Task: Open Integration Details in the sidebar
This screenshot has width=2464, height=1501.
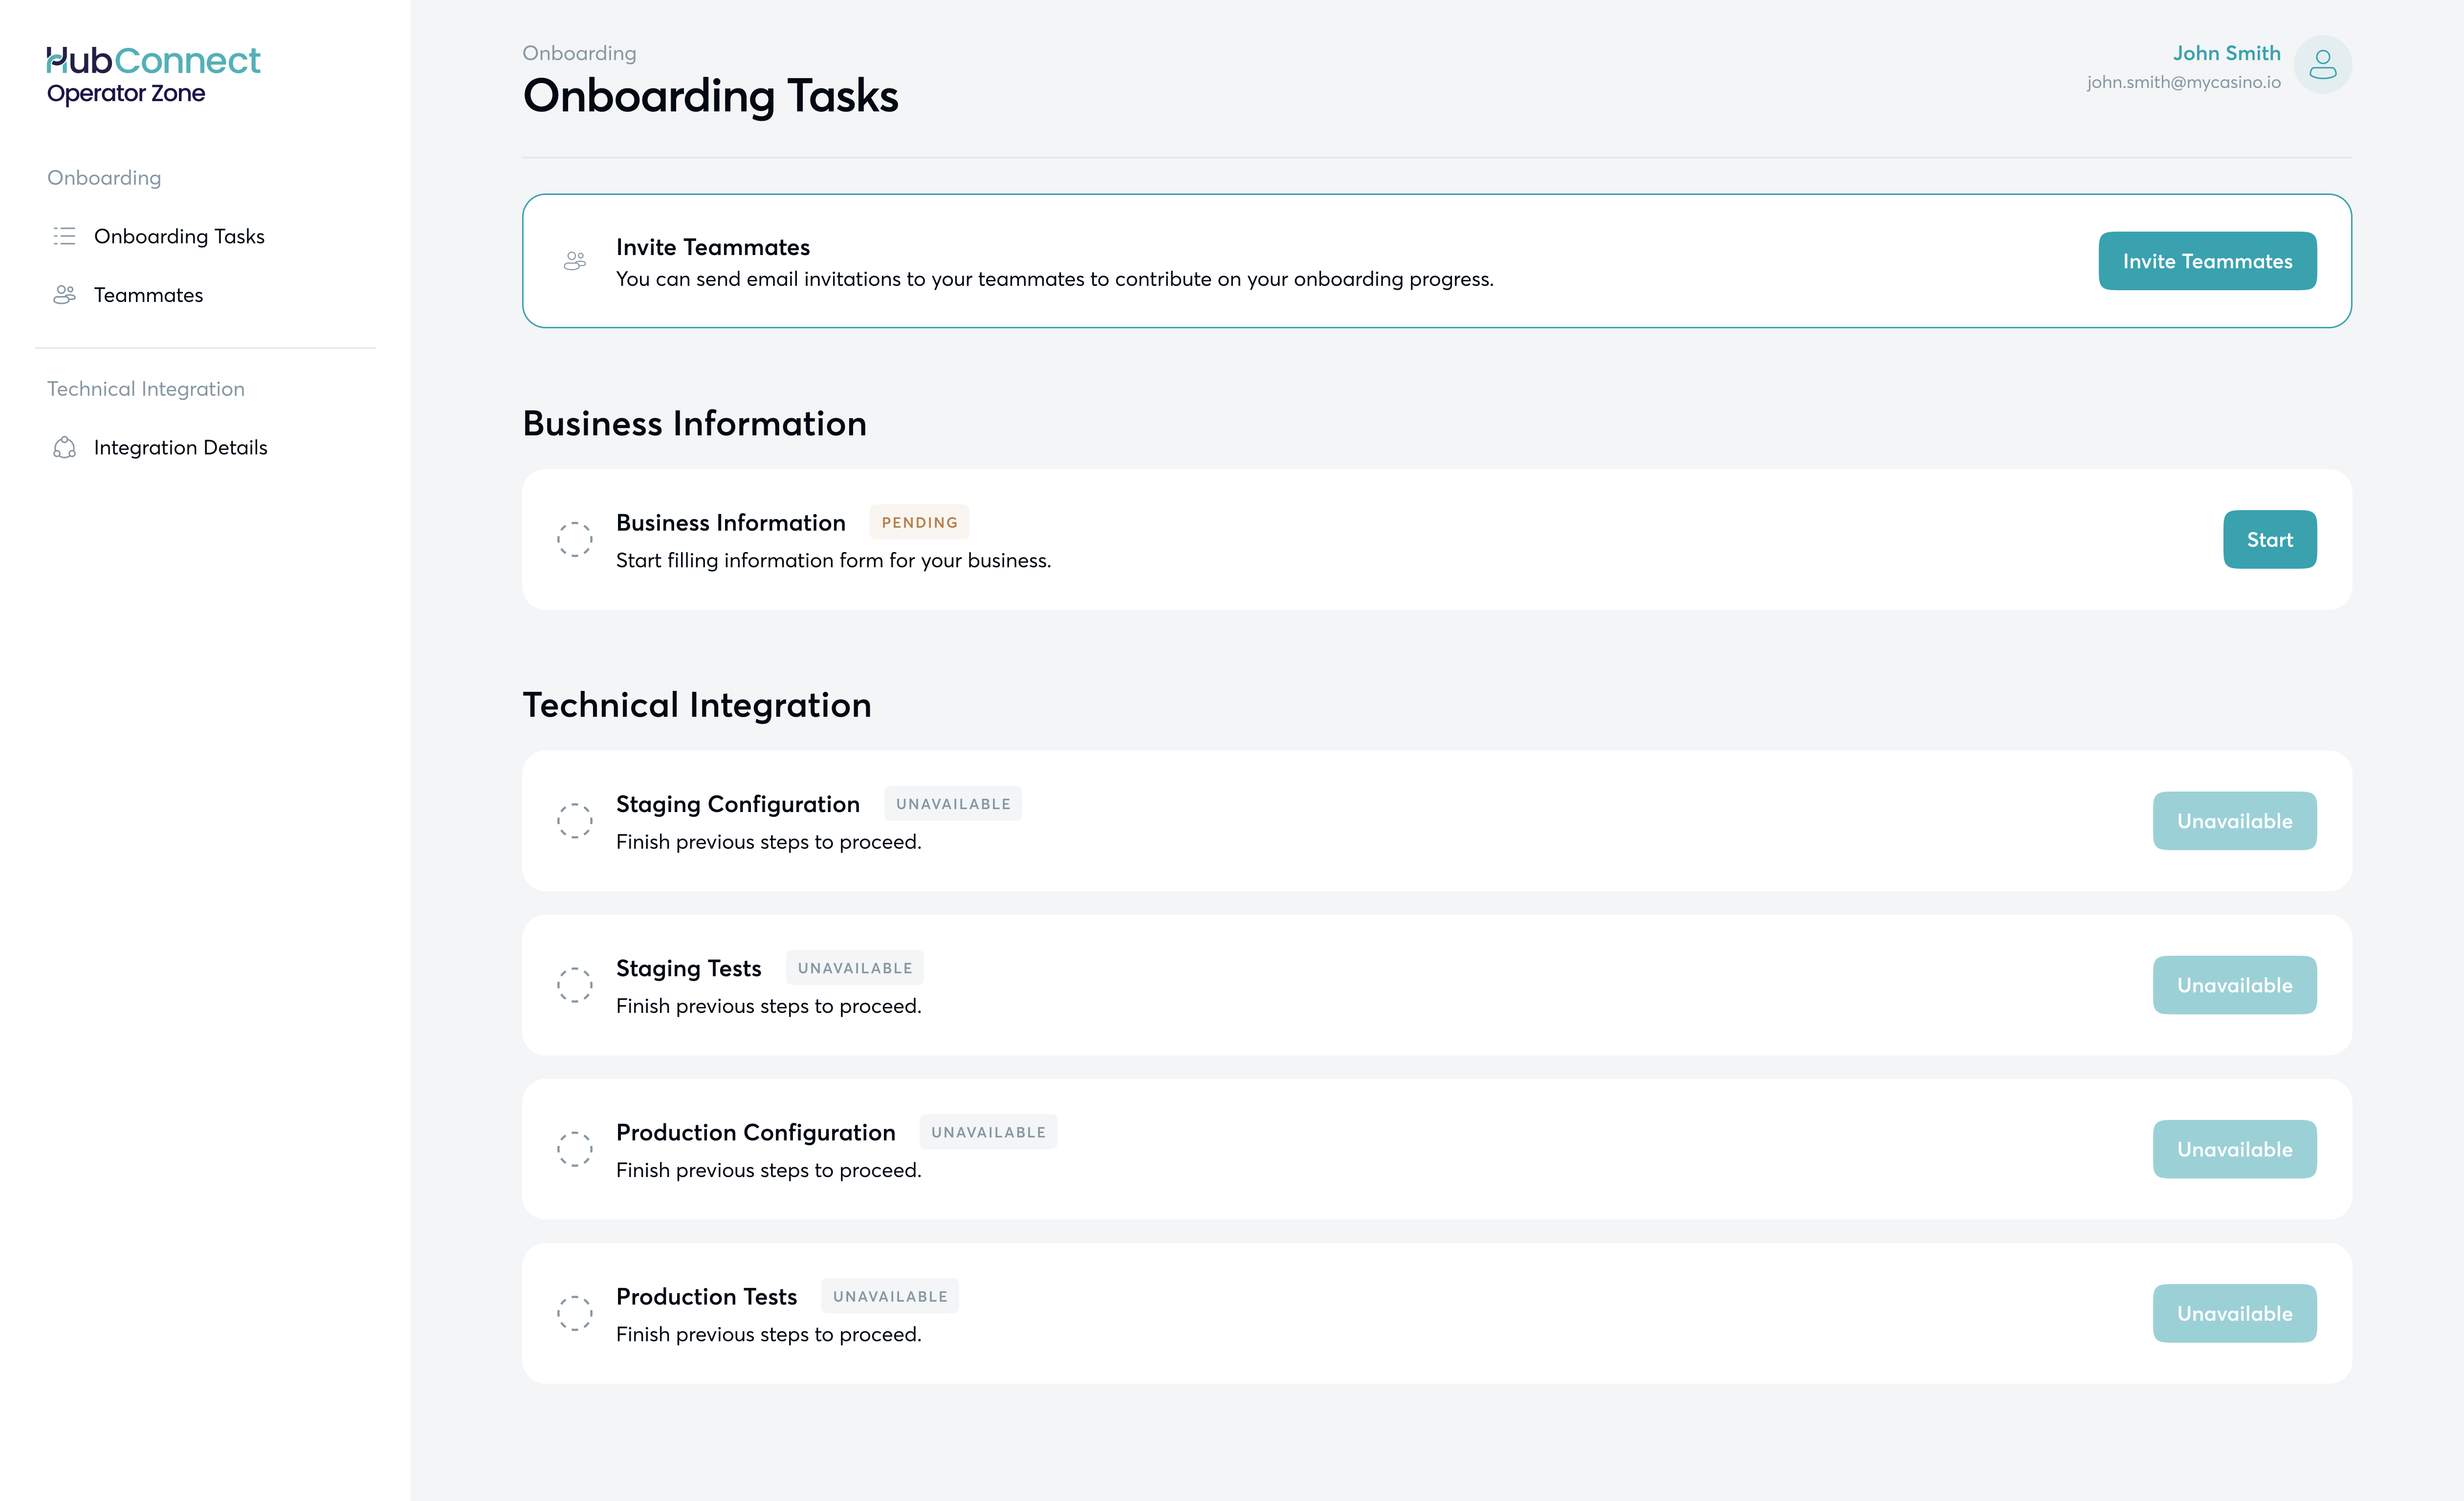Action: [x=180, y=448]
